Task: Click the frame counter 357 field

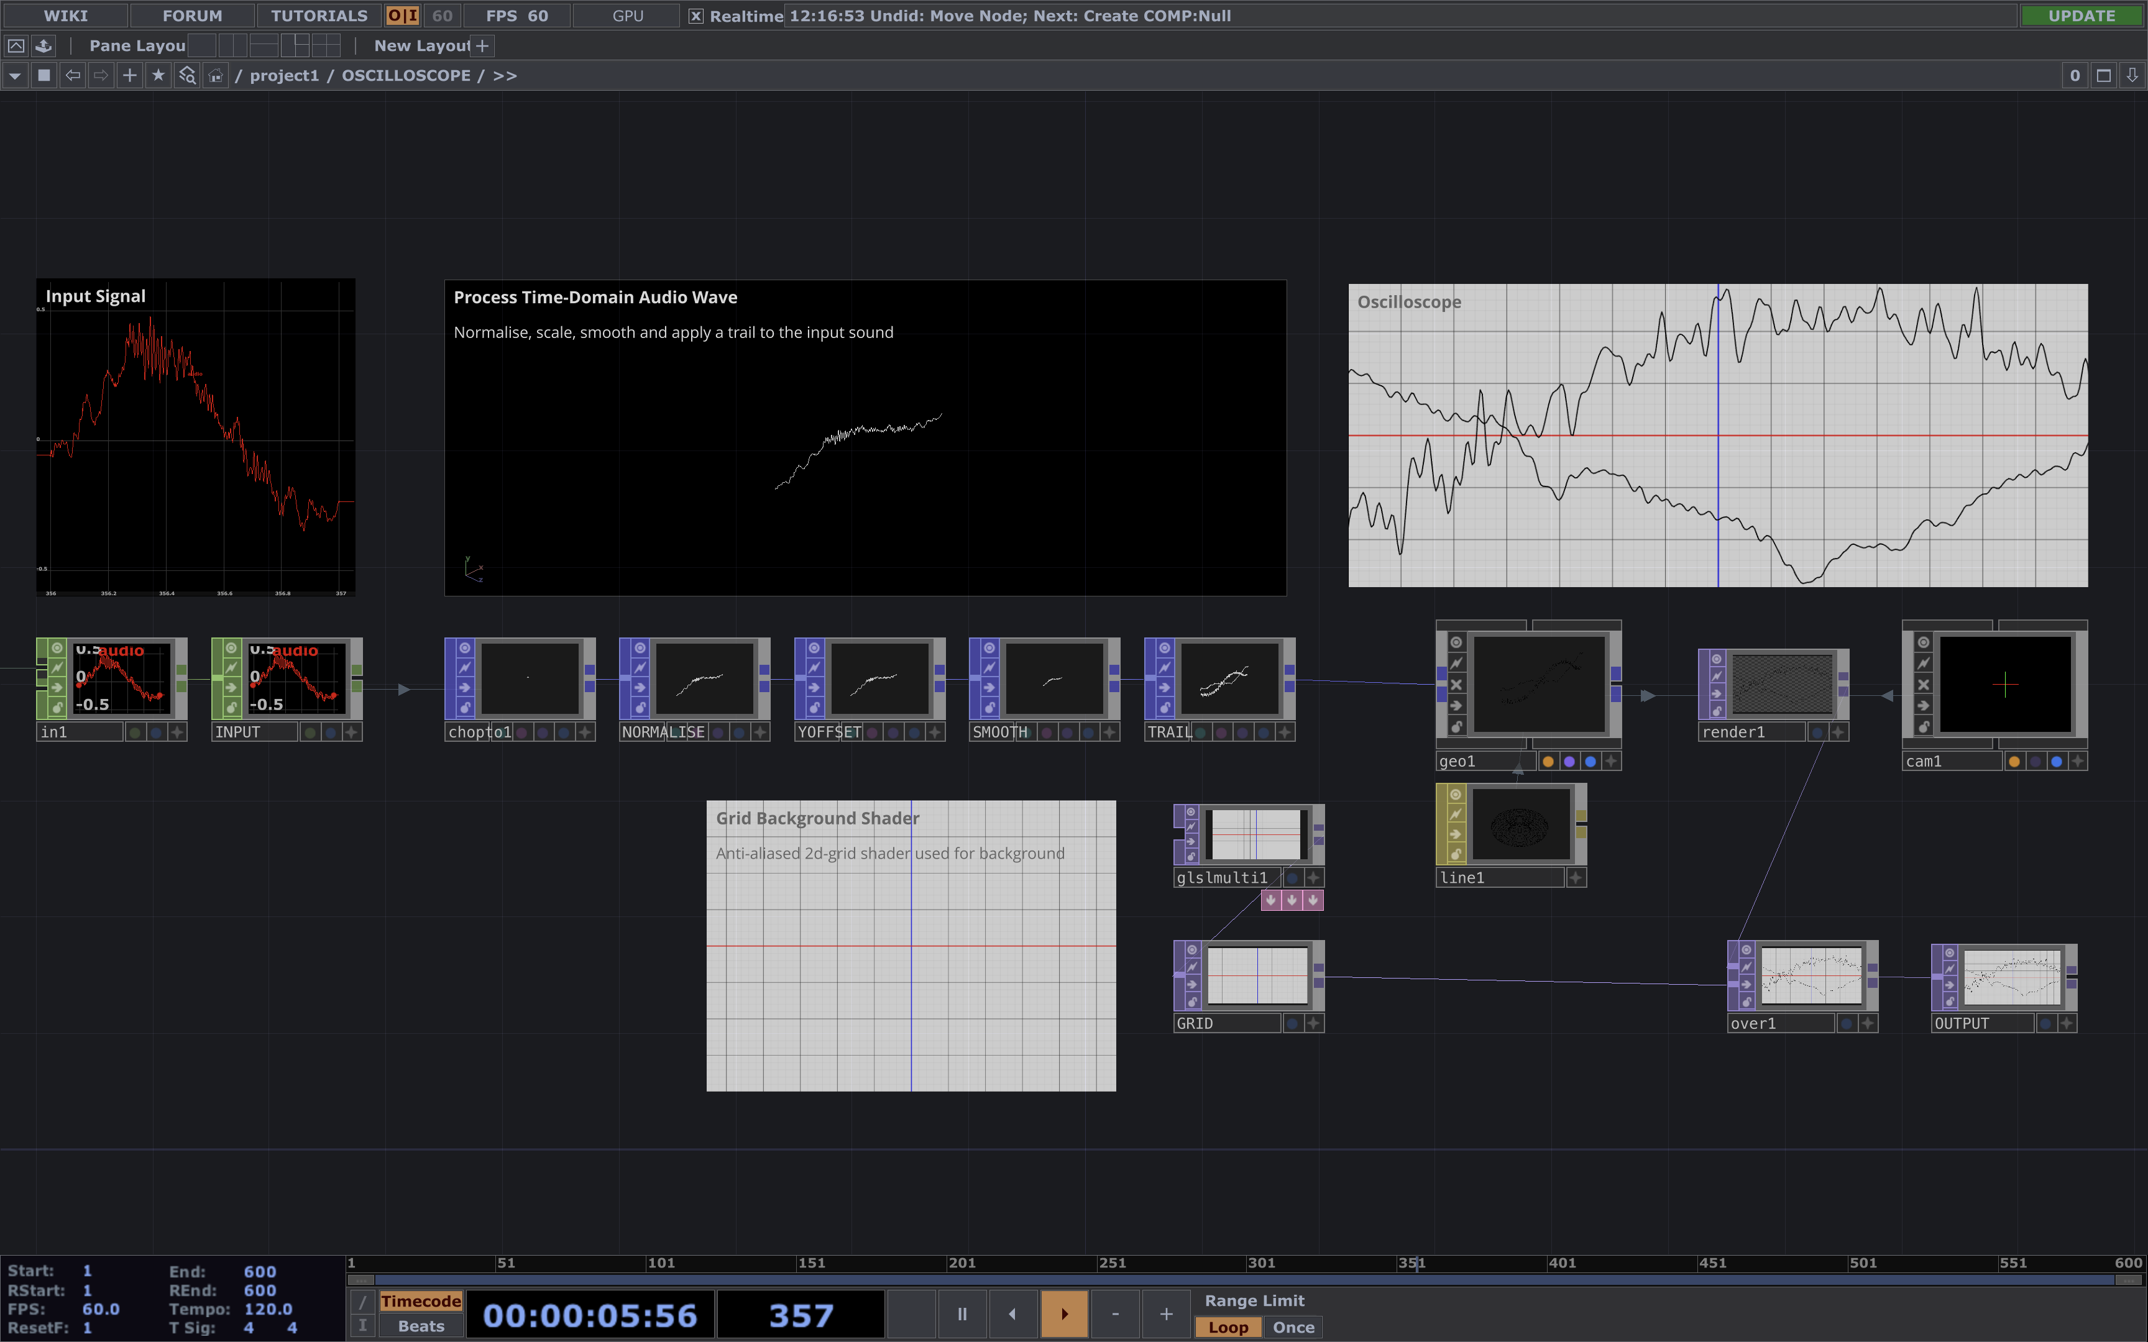Action: pyautogui.click(x=801, y=1315)
